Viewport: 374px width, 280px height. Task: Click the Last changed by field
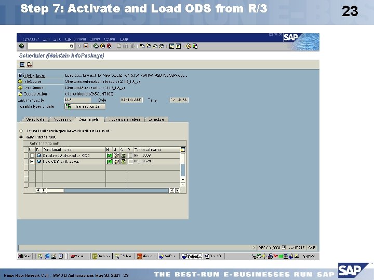point(77,100)
